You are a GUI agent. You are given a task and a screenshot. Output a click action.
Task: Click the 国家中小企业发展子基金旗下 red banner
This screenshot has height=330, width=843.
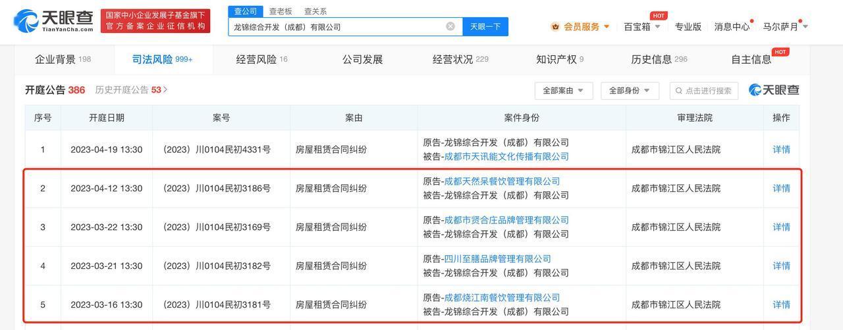coord(155,21)
